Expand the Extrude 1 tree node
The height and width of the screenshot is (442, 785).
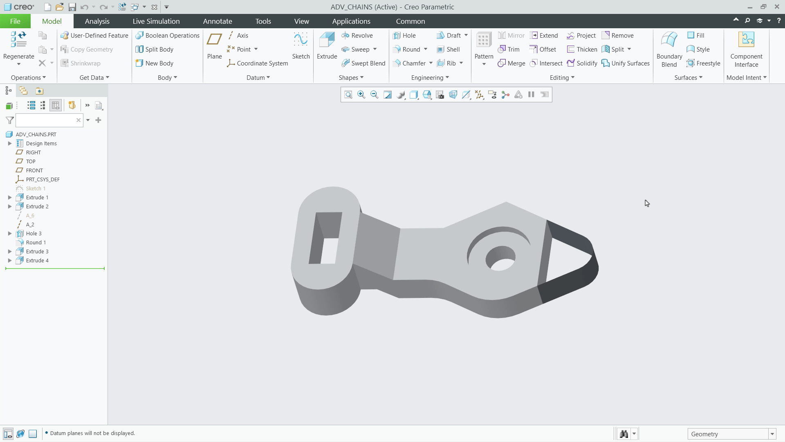click(10, 198)
